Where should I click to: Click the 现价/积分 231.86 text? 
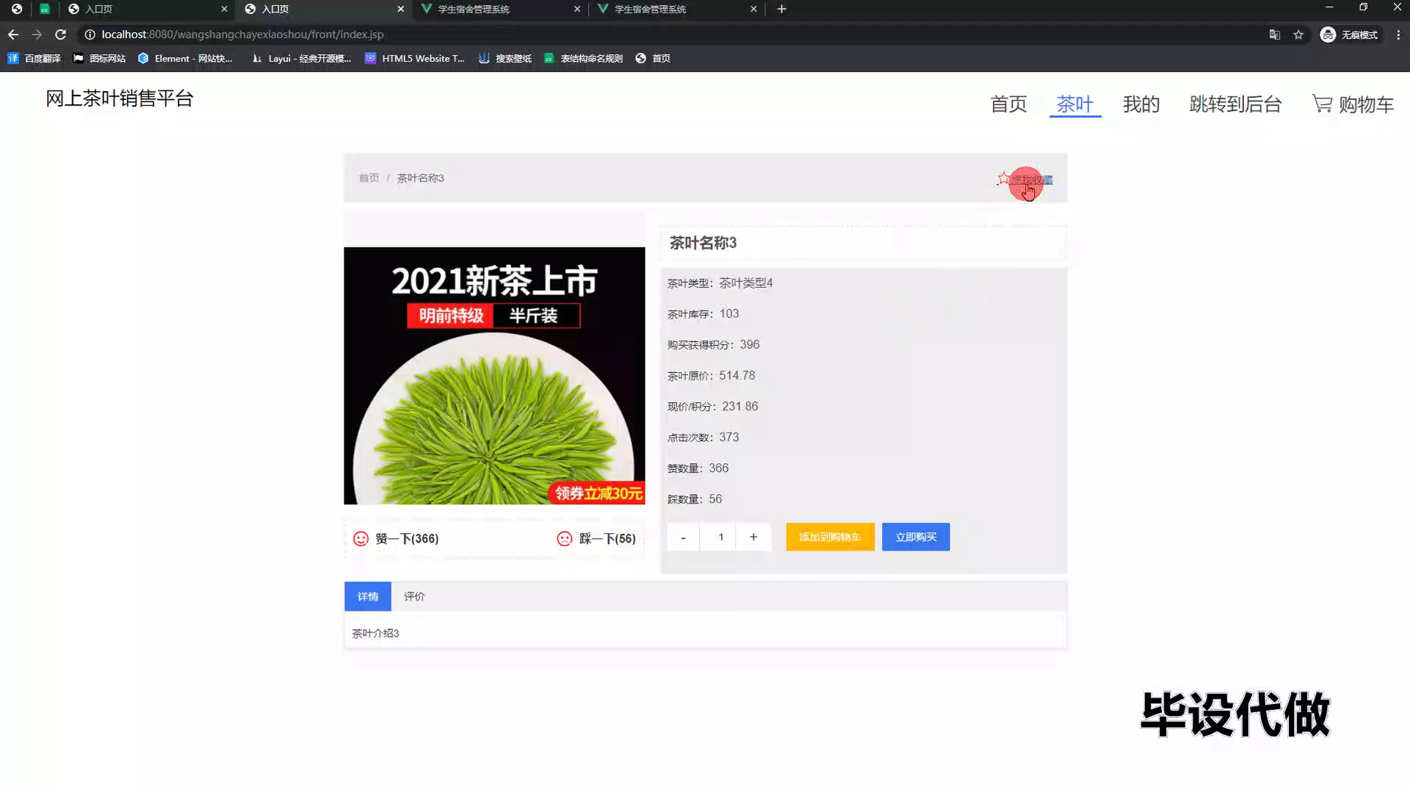click(x=712, y=406)
